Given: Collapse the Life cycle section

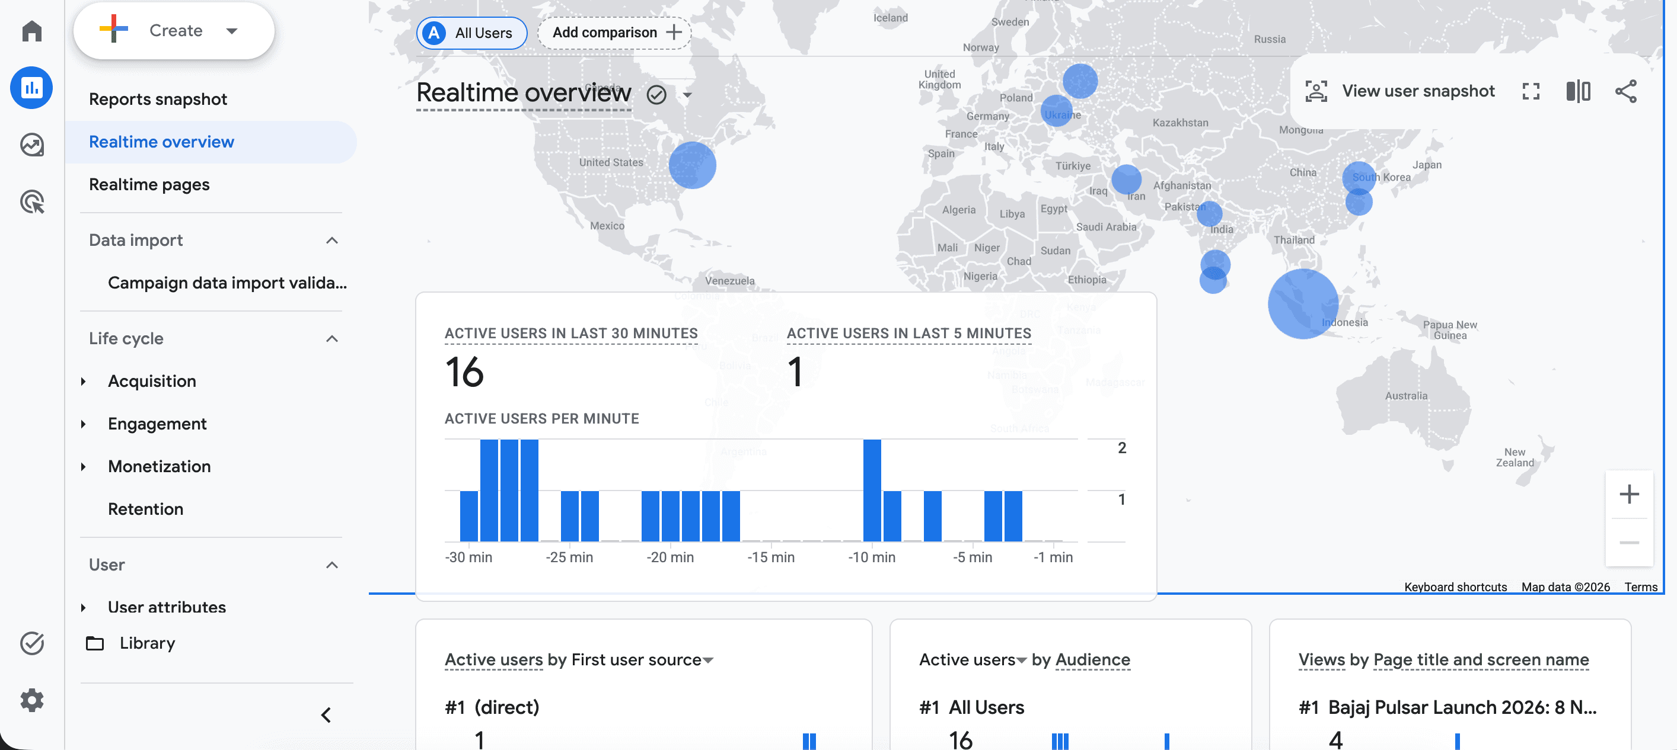Looking at the screenshot, I should [331, 339].
